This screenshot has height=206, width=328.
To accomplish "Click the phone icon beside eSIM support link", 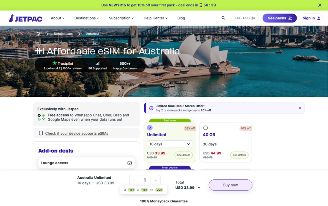I will pyautogui.click(x=41, y=133).
